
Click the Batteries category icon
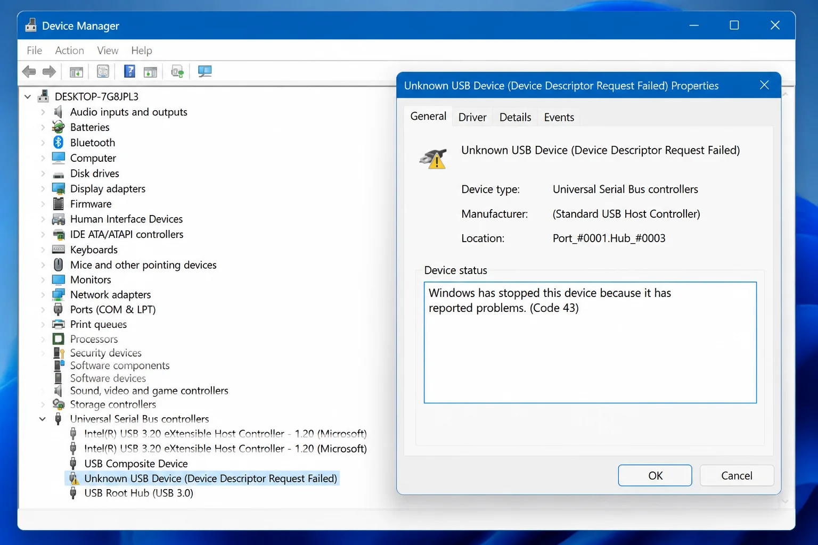click(58, 127)
